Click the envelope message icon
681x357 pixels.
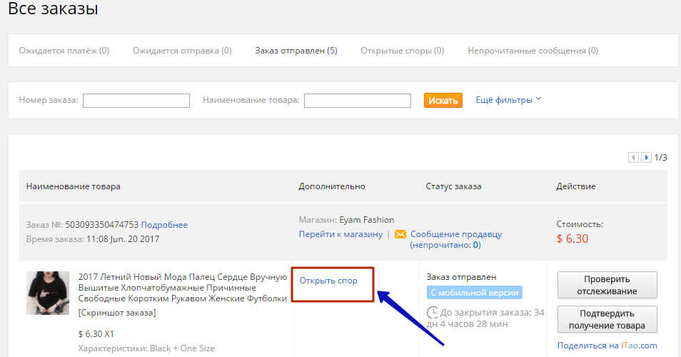[x=400, y=234]
